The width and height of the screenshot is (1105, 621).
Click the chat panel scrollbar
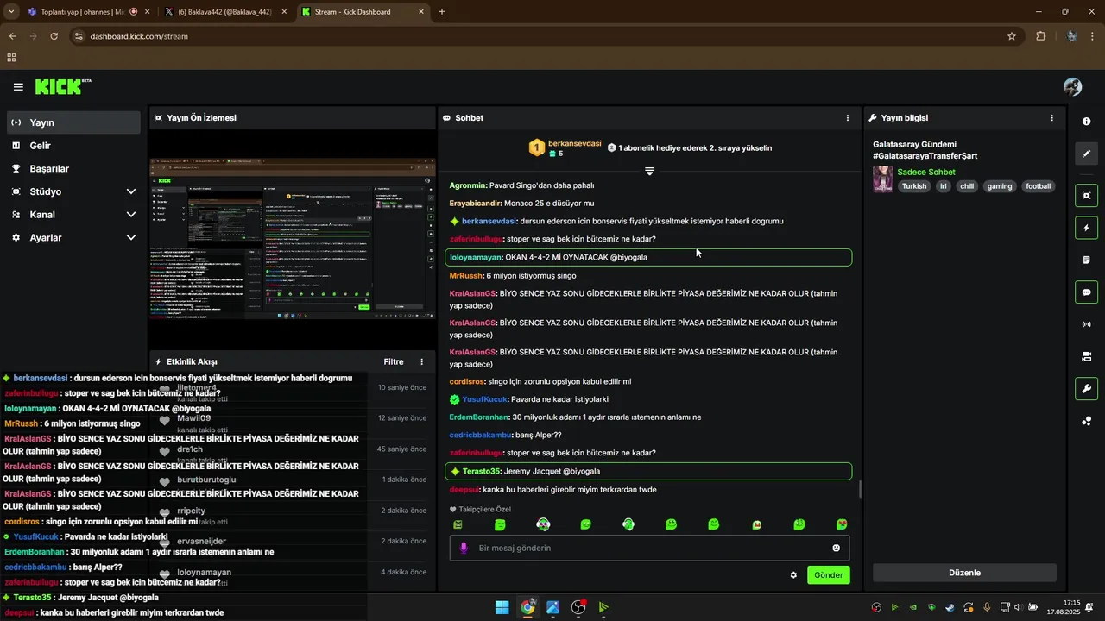click(x=860, y=490)
